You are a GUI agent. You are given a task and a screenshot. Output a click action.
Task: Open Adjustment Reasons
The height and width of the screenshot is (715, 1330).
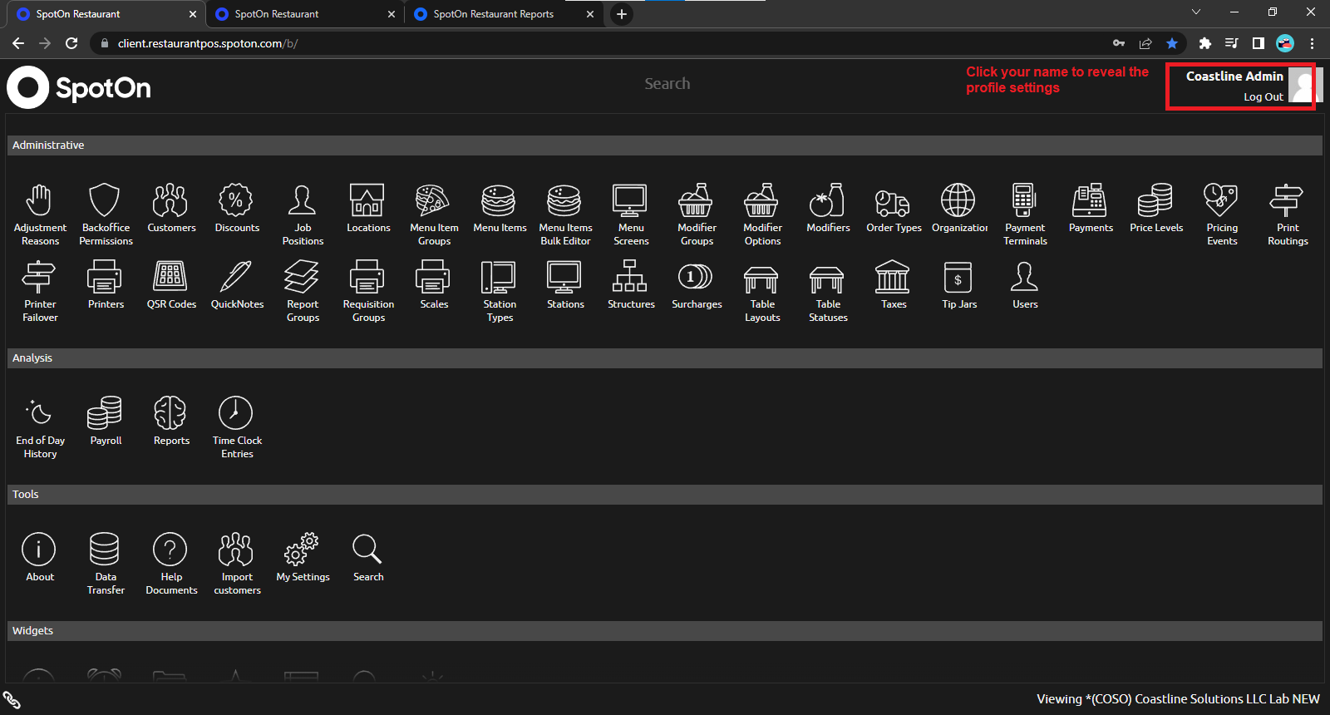tap(40, 214)
